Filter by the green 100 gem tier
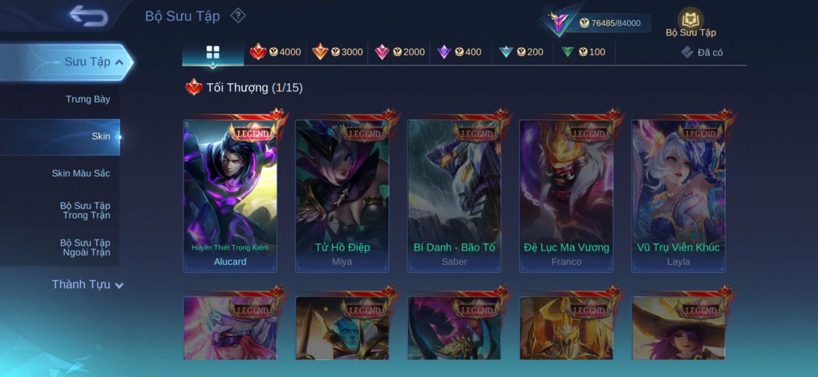This screenshot has width=818, height=377. click(x=583, y=52)
